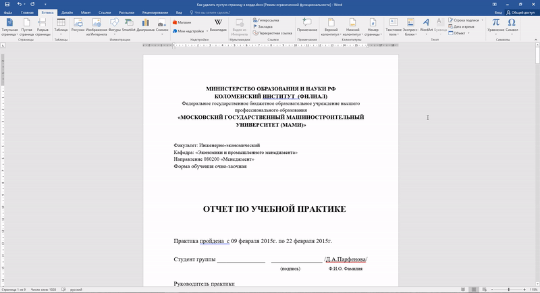Switch to Read Mode view
Screen dimensions: 540x293
(463, 290)
